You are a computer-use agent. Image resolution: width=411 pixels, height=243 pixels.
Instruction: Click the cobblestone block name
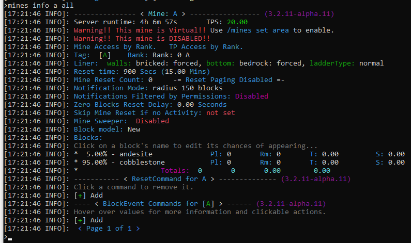142,163
